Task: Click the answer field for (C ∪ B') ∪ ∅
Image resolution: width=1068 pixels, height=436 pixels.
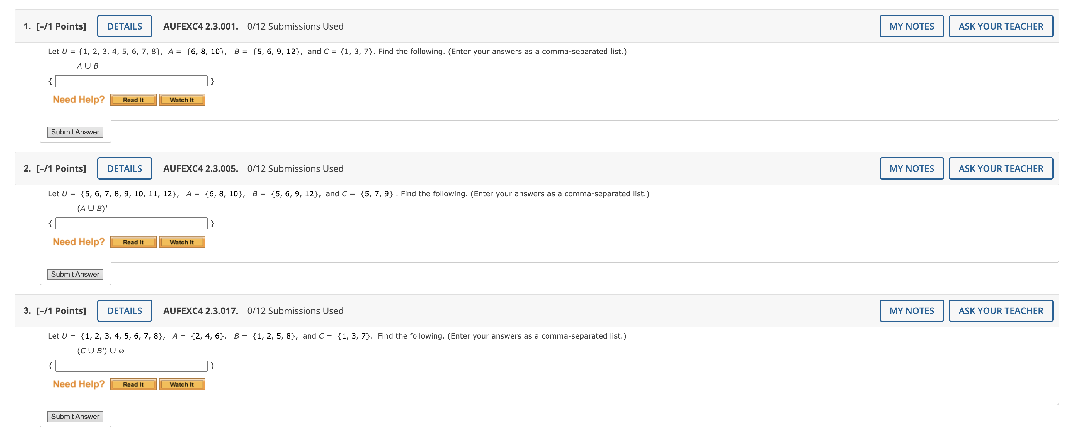Action: (131, 366)
